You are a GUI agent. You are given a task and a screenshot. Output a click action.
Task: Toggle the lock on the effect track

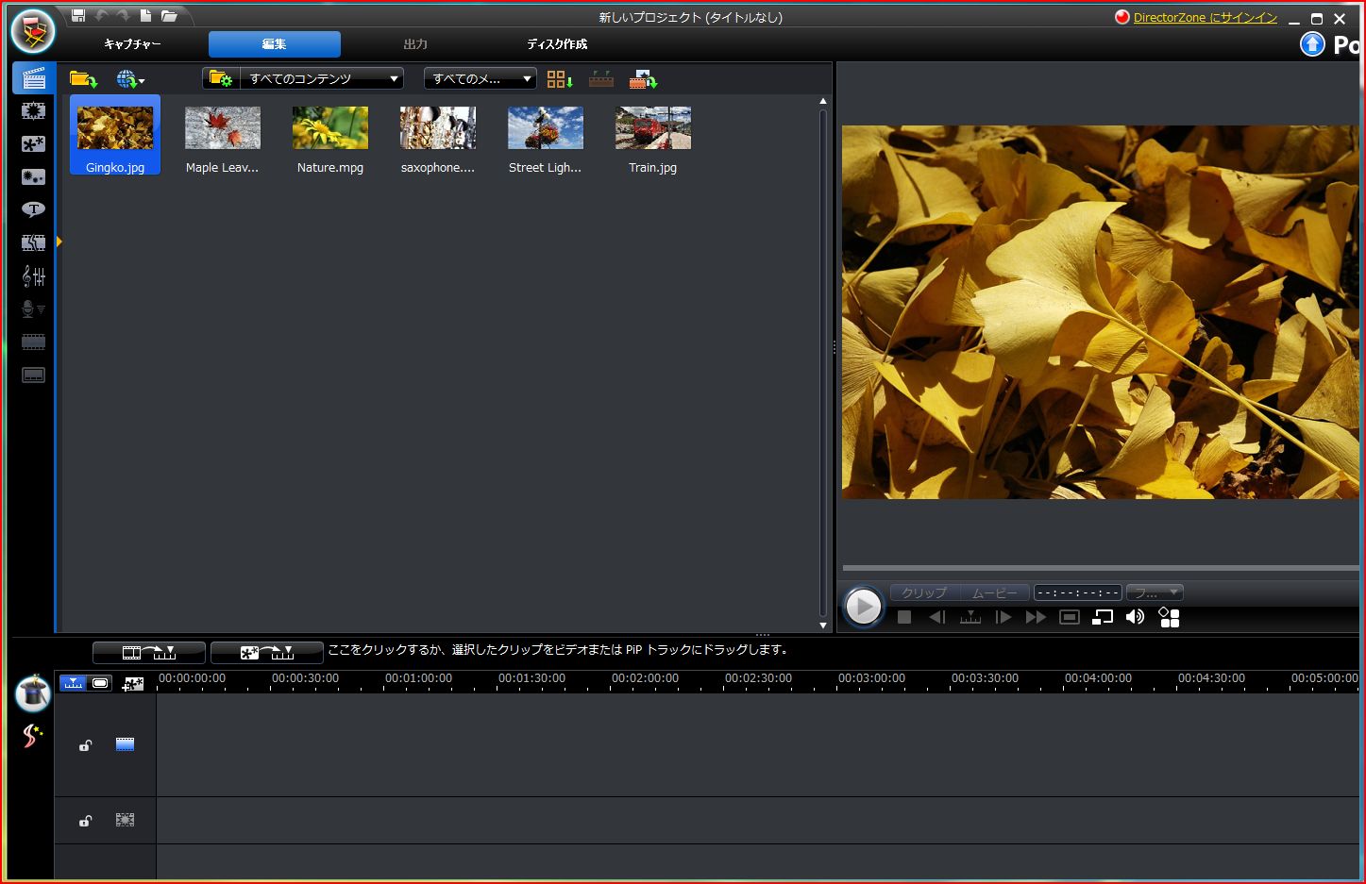(x=85, y=821)
